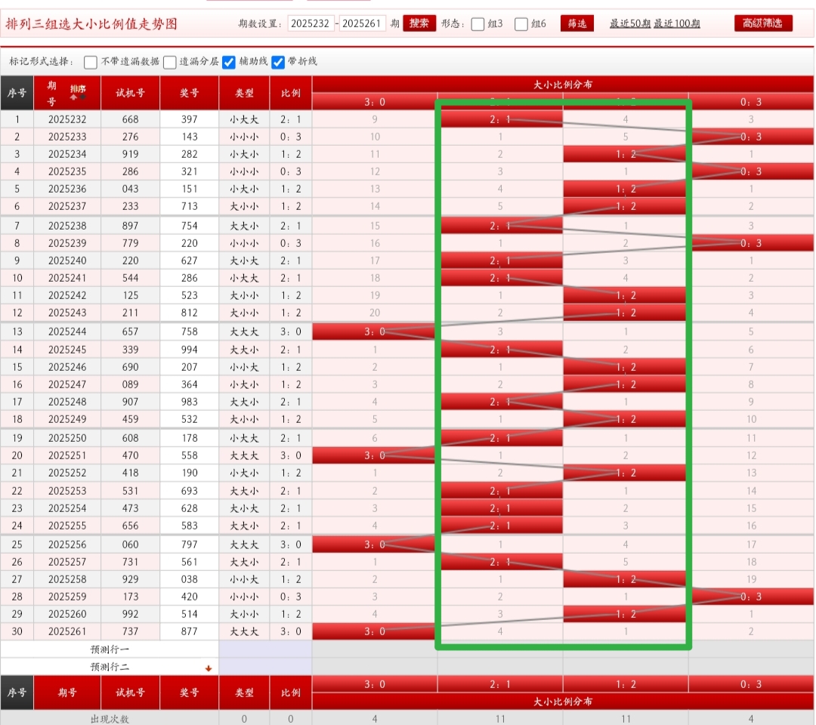Check the 组3 form filter box
Viewport: 816px width, 725px height.
[478, 24]
